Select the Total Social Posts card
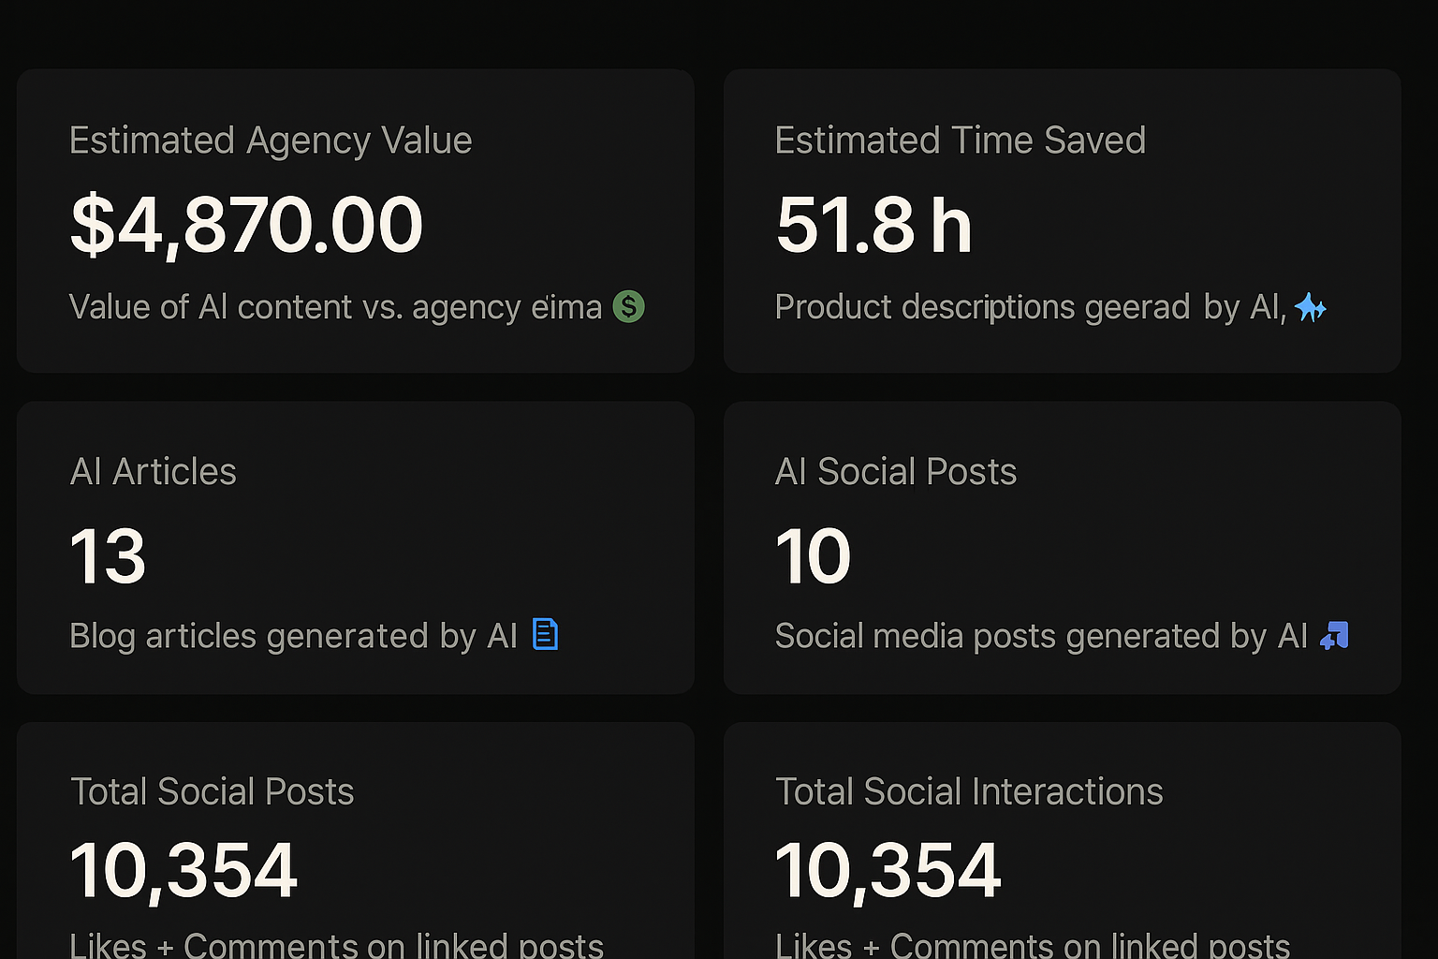This screenshot has width=1438, height=959. (x=355, y=843)
